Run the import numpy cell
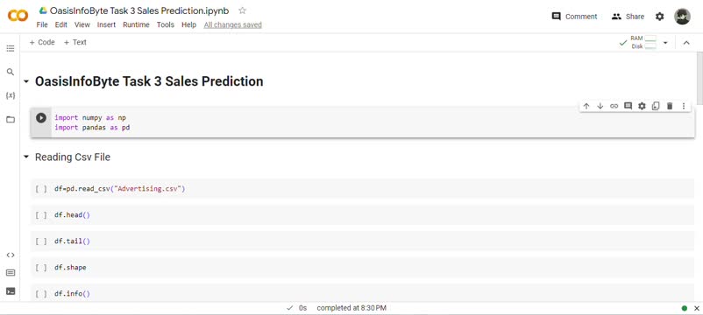The height and width of the screenshot is (315, 703). (41, 117)
